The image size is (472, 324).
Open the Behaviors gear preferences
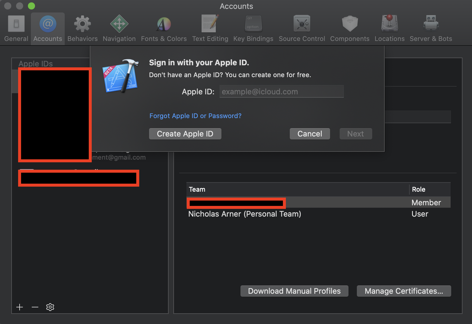click(83, 29)
